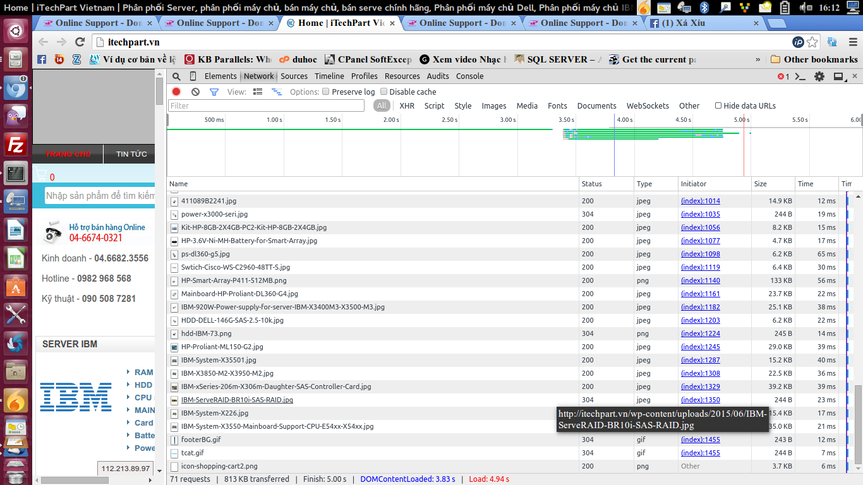Image resolution: width=863 pixels, height=485 pixels.
Task: Sort the network table by Size column
Action: 773,184
